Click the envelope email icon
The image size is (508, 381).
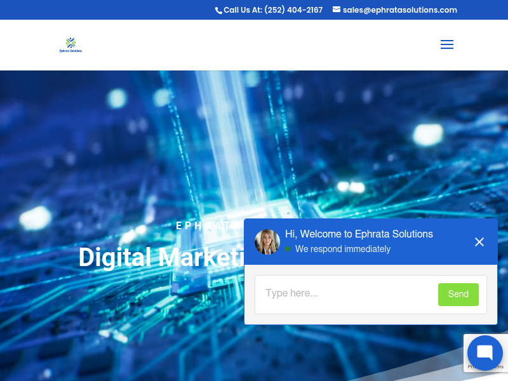click(337, 10)
